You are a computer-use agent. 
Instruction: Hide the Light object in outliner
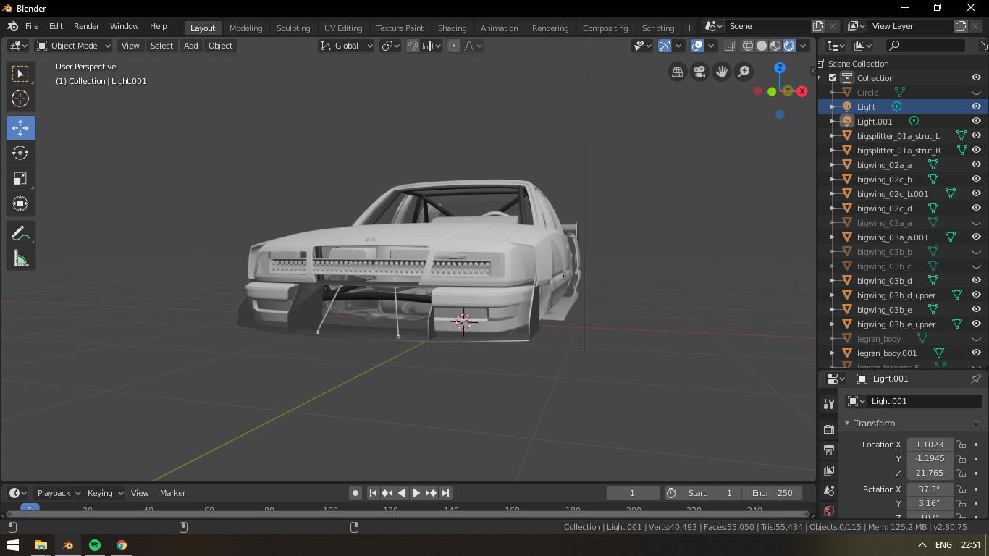coord(976,106)
